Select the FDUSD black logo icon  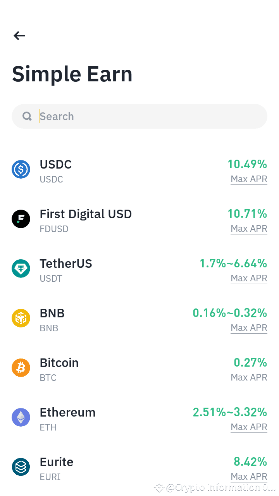click(x=21, y=219)
